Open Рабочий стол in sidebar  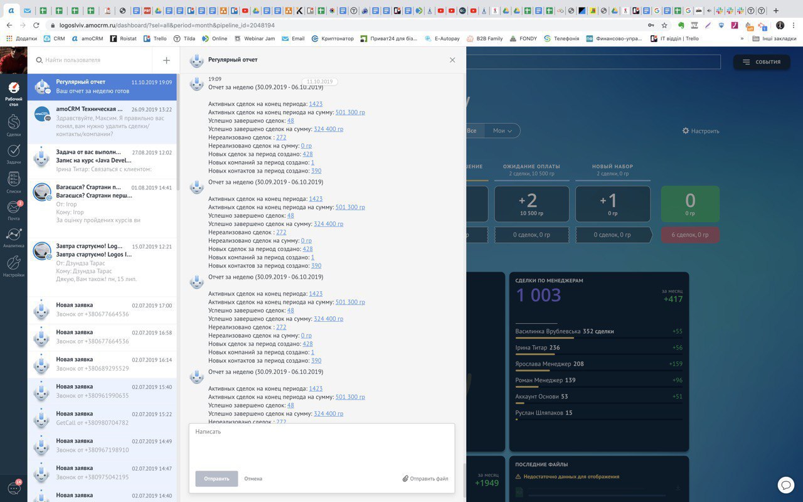click(x=13, y=93)
